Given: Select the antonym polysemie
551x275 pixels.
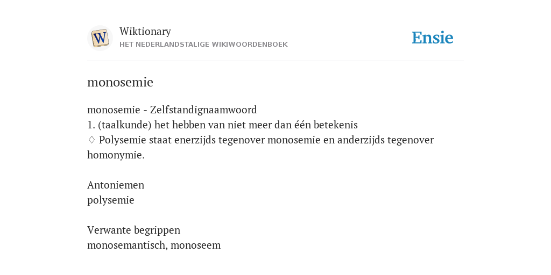Looking at the screenshot, I should (x=111, y=200).
